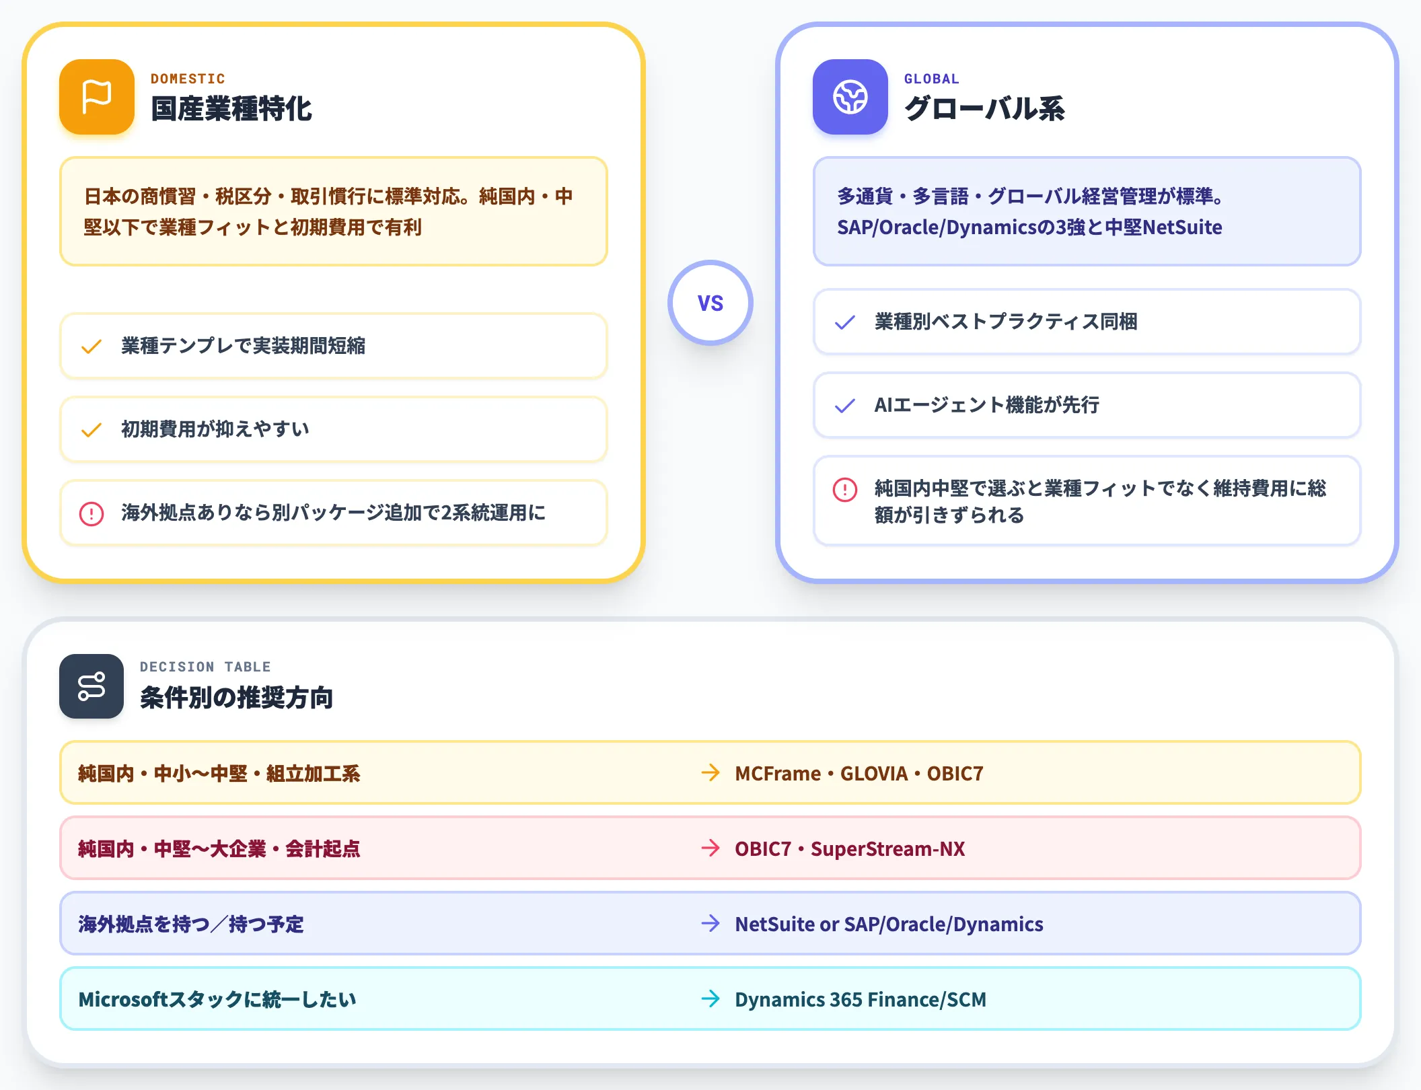Click the GLOBAL label
1421x1090 pixels.
932,79
